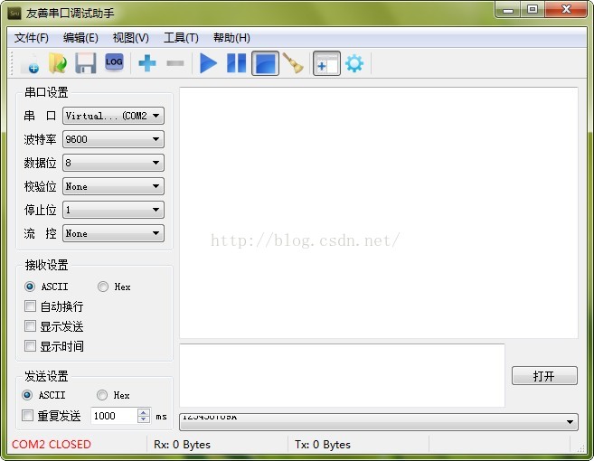Click the Tx: 0 Bytes counter

click(x=323, y=445)
